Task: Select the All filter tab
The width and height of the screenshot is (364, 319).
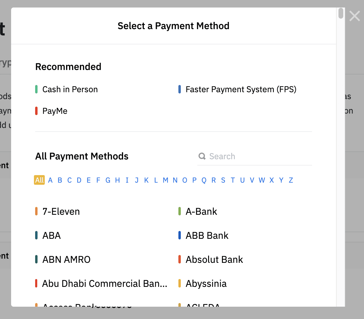Action: [x=39, y=180]
